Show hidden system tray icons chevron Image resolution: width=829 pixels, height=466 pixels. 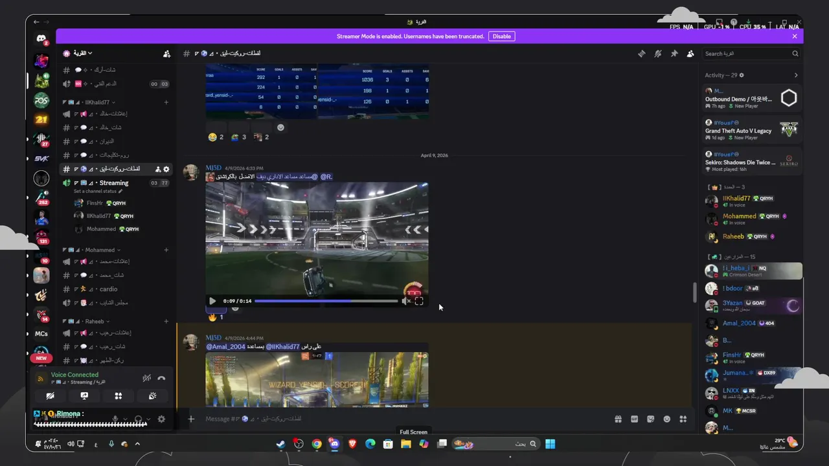(x=137, y=444)
